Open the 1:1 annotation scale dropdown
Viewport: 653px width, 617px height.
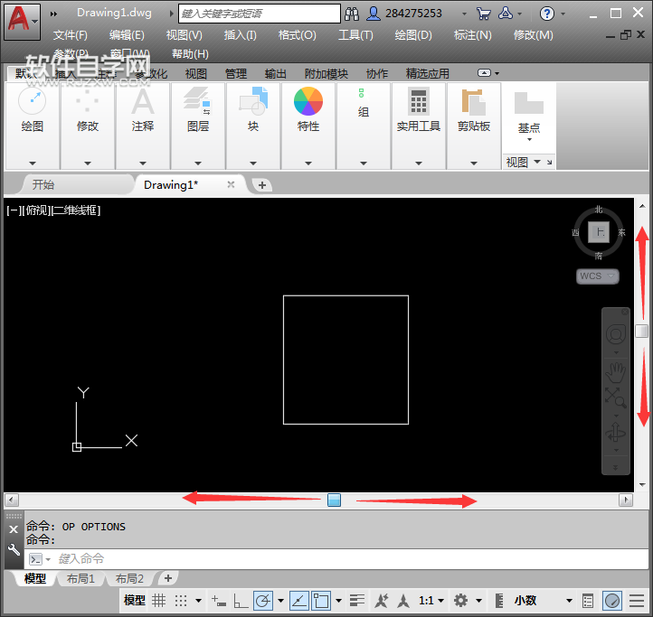click(431, 601)
